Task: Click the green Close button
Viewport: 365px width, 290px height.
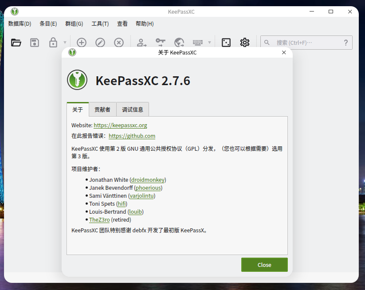Action: (x=264, y=265)
